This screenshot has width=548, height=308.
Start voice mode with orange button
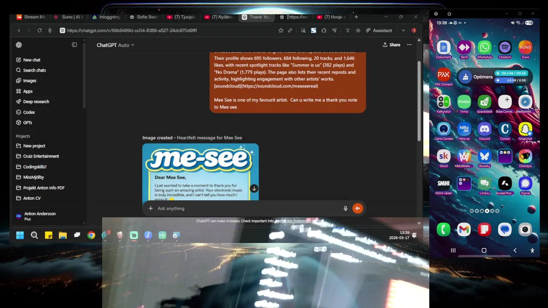click(x=357, y=208)
